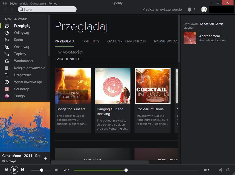Open Sebastian Górski's profile link
Screen dimensions: 235x175
click(x=212, y=24)
